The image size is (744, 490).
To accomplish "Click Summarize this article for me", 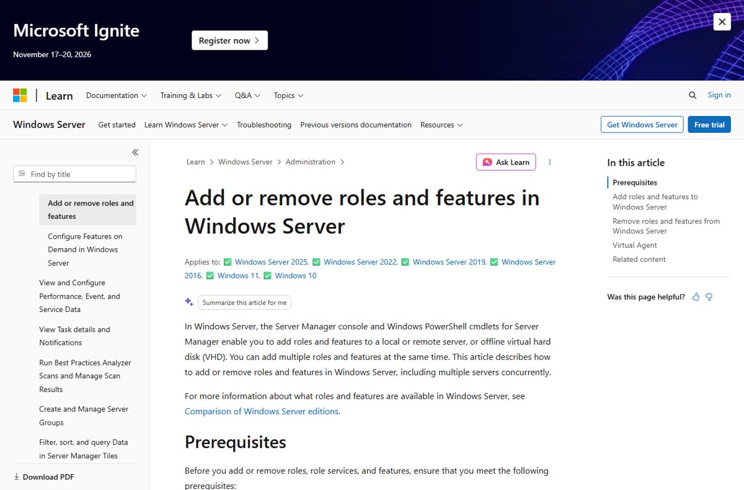I will [x=244, y=303].
